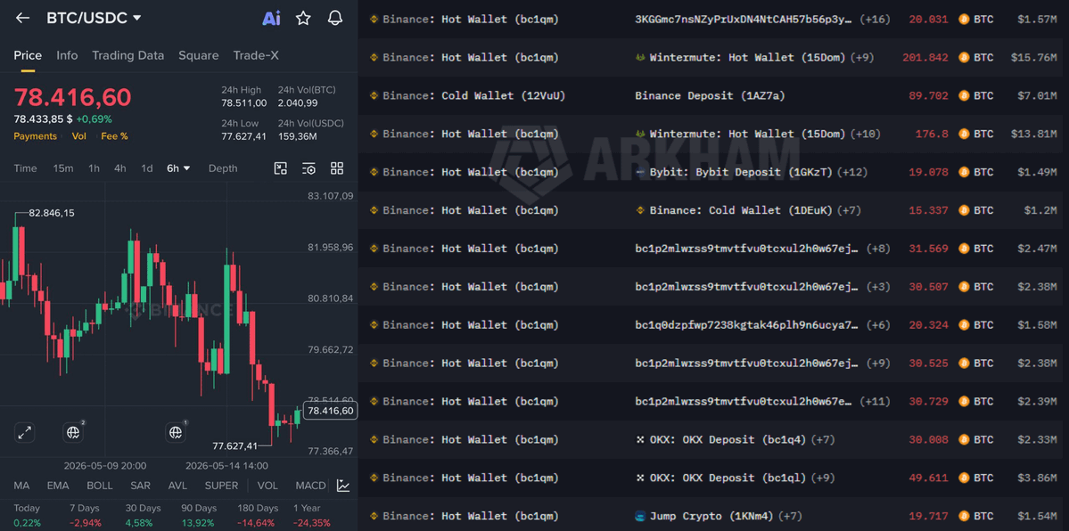
Task: Open address 3KGGmc7nsNZyPrUxDN4NtCAH57b56p3y
Action: (x=744, y=20)
